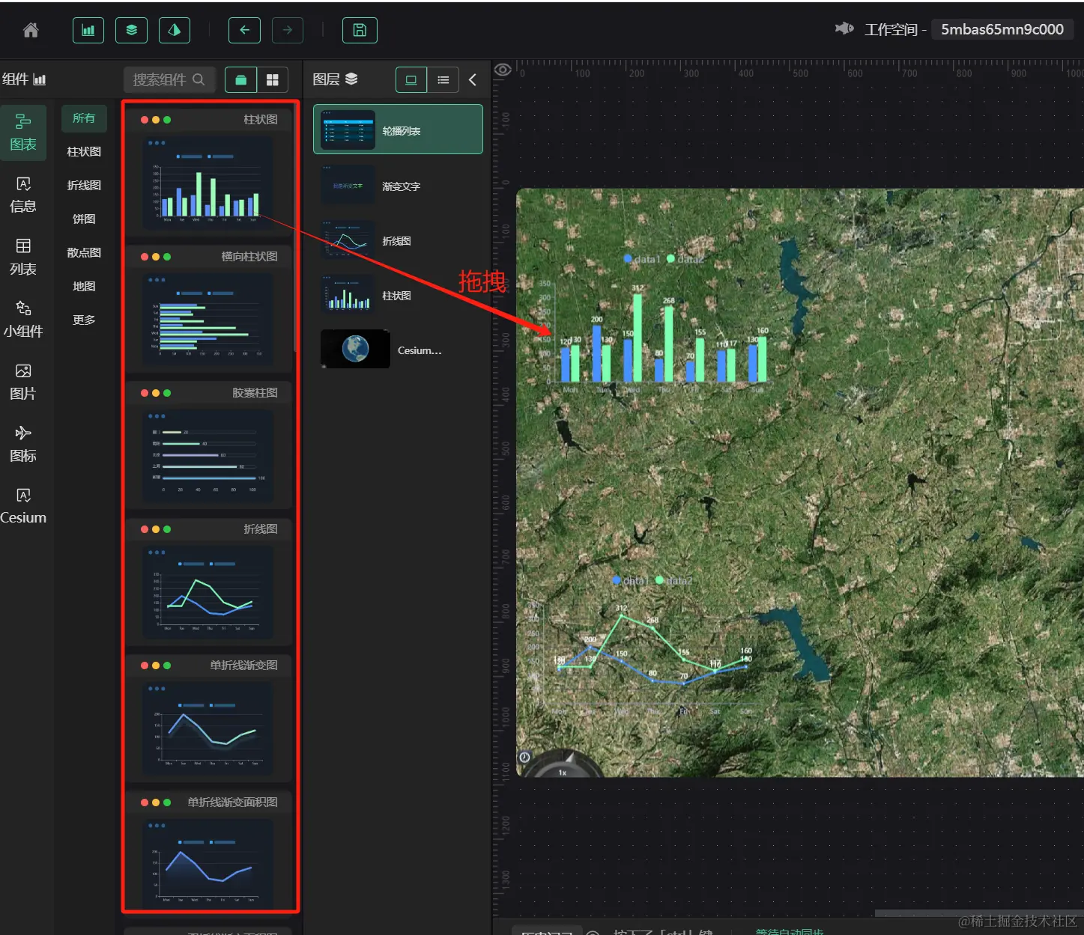
Task: Pick the 单折线渐变面积图 component thumbnail
Action: 208,865
